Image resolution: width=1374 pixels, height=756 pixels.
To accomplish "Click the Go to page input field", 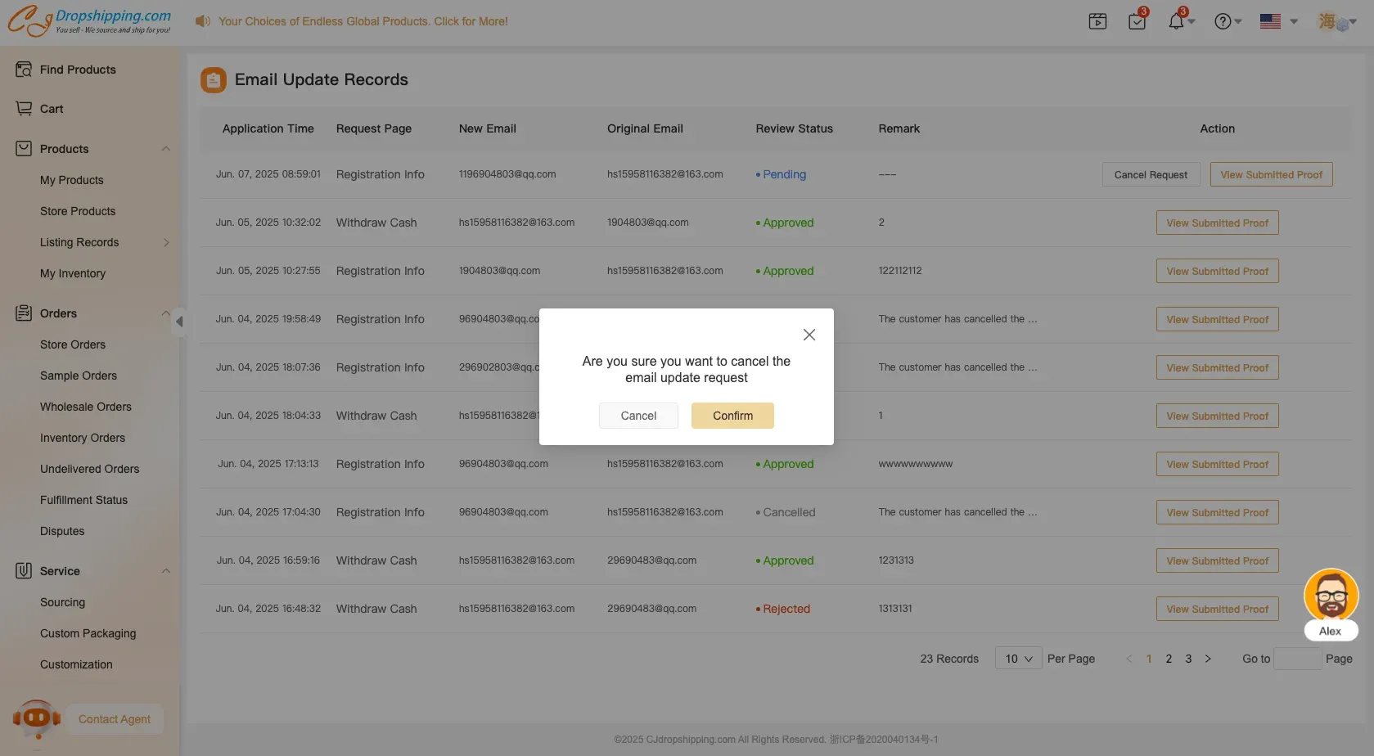I will click(x=1297, y=659).
